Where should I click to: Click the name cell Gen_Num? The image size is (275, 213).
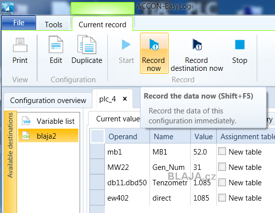pyautogui.click(x=170, y=167)
